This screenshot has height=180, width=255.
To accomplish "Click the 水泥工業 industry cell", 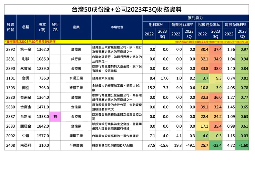I will point(76,78).
